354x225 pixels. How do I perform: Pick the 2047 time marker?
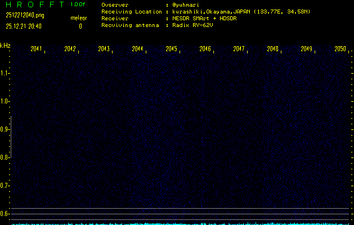click(x=239, y=49)
